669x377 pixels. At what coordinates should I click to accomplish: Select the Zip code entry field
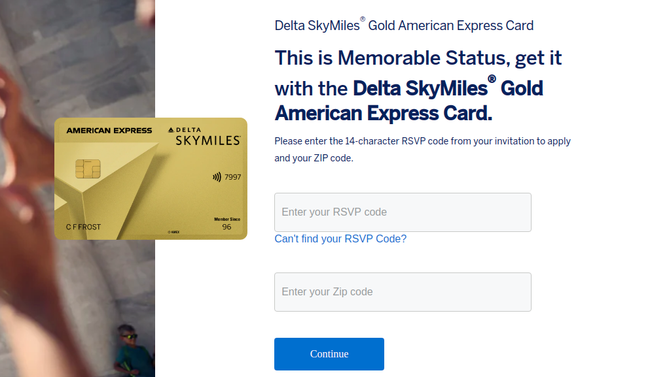402,291
